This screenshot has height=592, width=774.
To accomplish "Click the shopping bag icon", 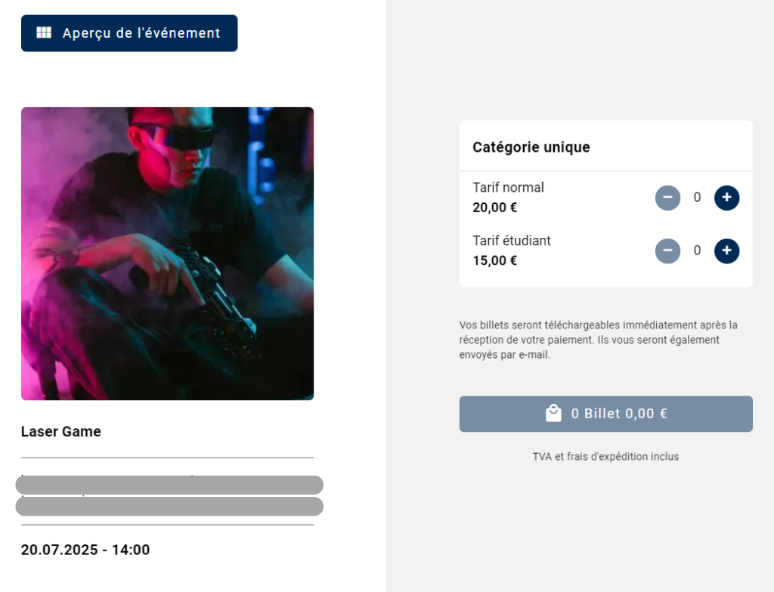I will coord(553,413).
